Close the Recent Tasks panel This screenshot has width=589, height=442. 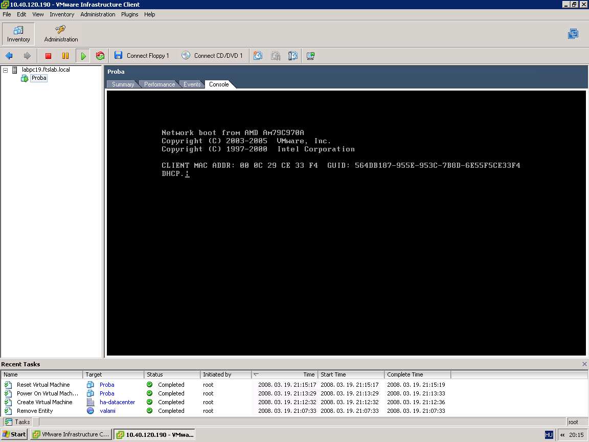584,364
